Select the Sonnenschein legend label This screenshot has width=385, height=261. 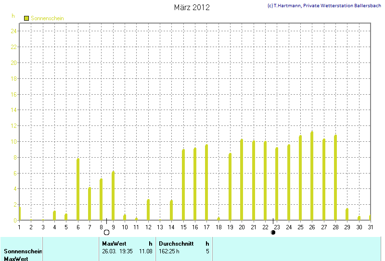(47, 18)
